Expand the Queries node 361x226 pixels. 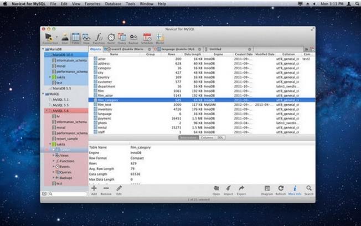[54, 172]
